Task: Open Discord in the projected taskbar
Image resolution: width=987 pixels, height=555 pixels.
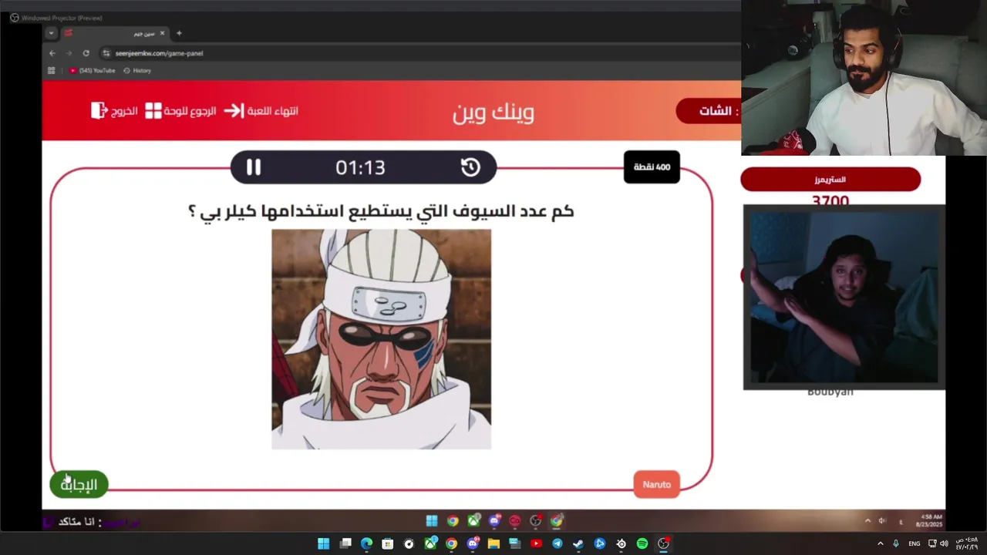Action: click(x=494, y=521)
